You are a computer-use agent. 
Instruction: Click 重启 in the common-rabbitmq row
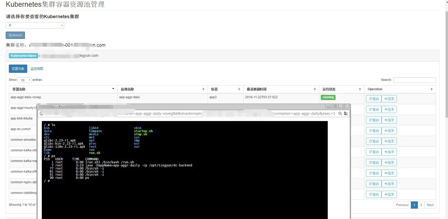click(x=374, y=194)
